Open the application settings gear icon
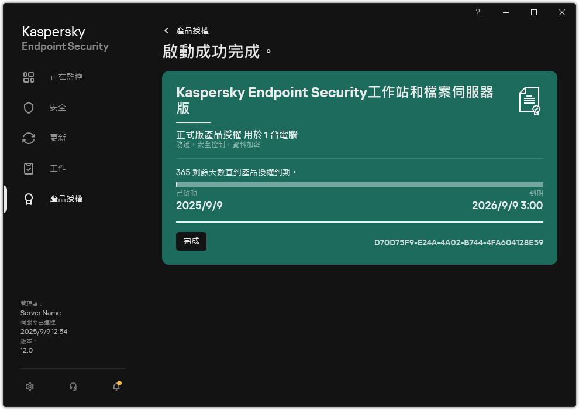Viewport: 579px width, 410px height. [x=29, y=387]
